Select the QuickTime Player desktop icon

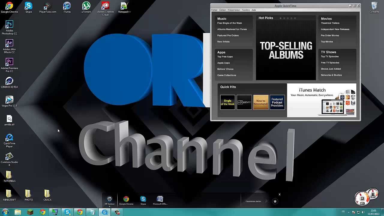pos(9,141)
